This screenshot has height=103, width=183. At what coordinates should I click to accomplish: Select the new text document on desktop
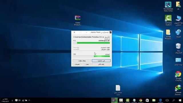click(118, 90)
